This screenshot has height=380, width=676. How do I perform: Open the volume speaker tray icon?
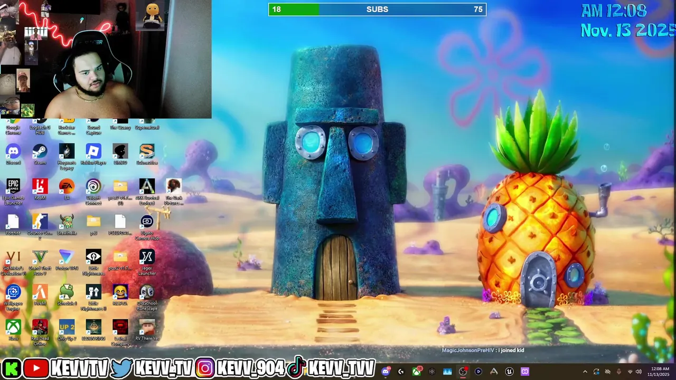click(x=639, y=372)
